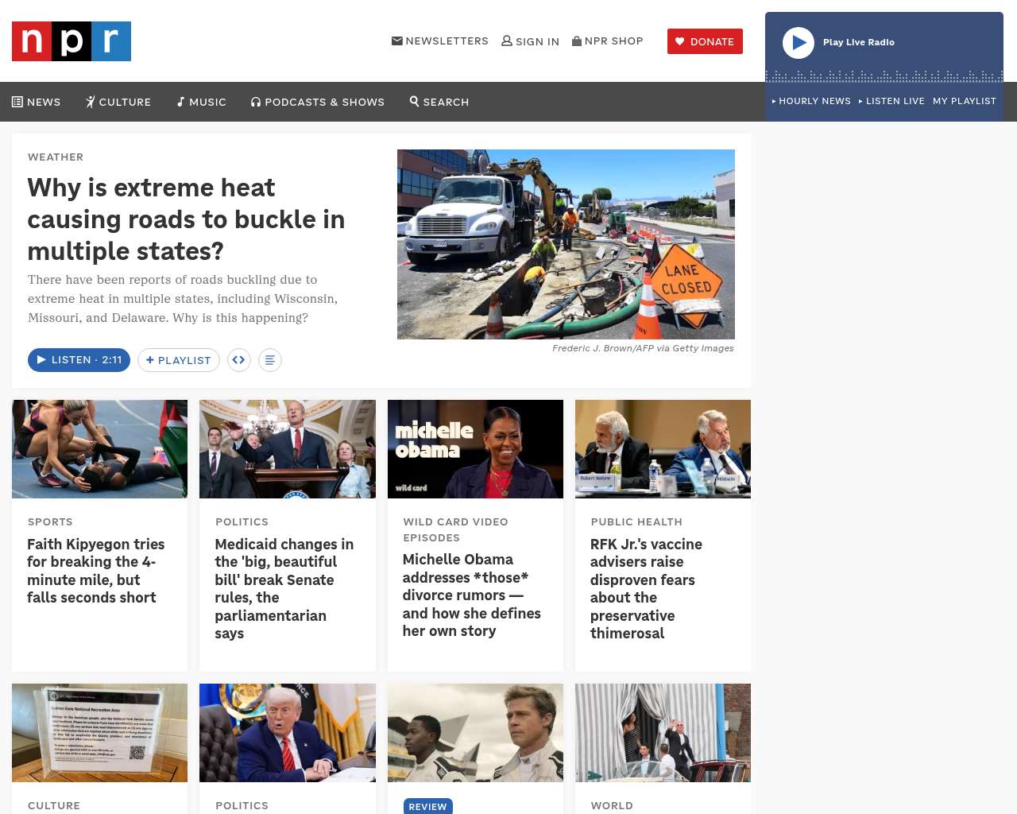Viewport: 1017px width, 814px height.
Task: Open RFK Jr.'s vaccine advisers headline
Action: click(646, 589)
